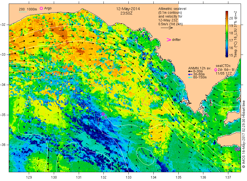This screenshot has width=247, height=181.
Task: Click the blue 30-80m legend arrow
Action: click(x=190, y=74)
